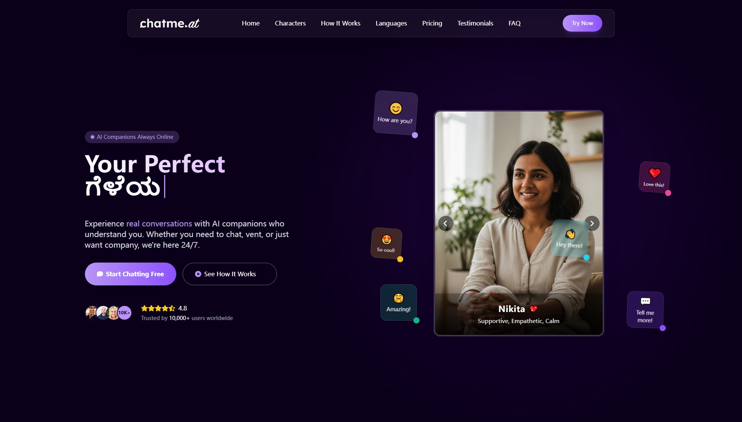This screenshot has height=422, width=742.
Task: Open the Languages nav link
Action: (391, 23)
